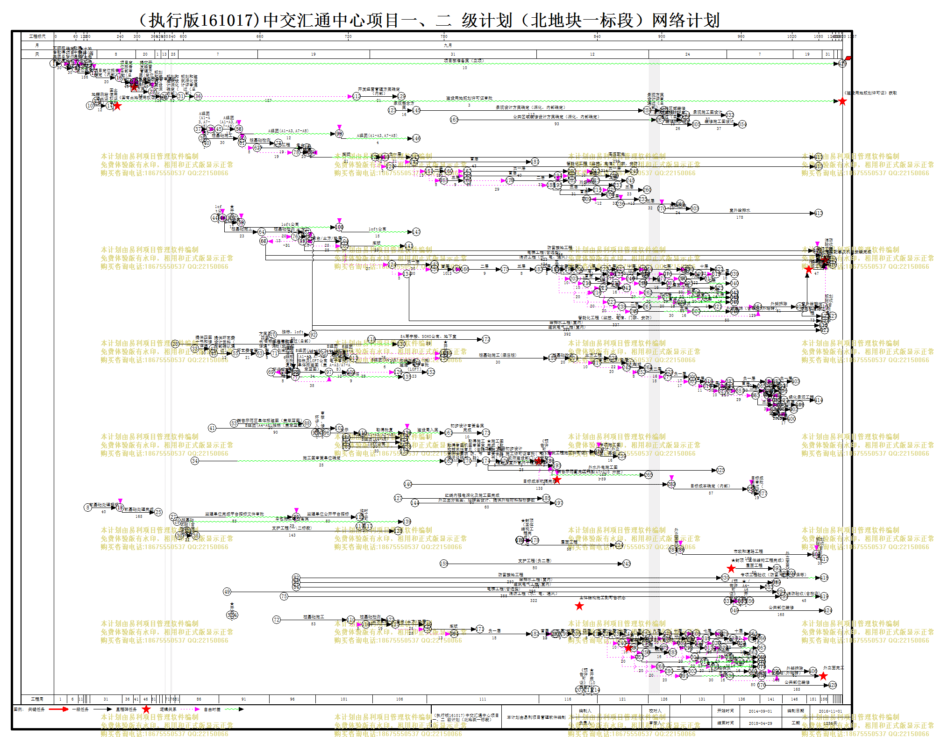This screenshot has width=934, height=737.
Task: Select node 282 starting 目标成本确定(内部)
Action: (x=671, y=484)
